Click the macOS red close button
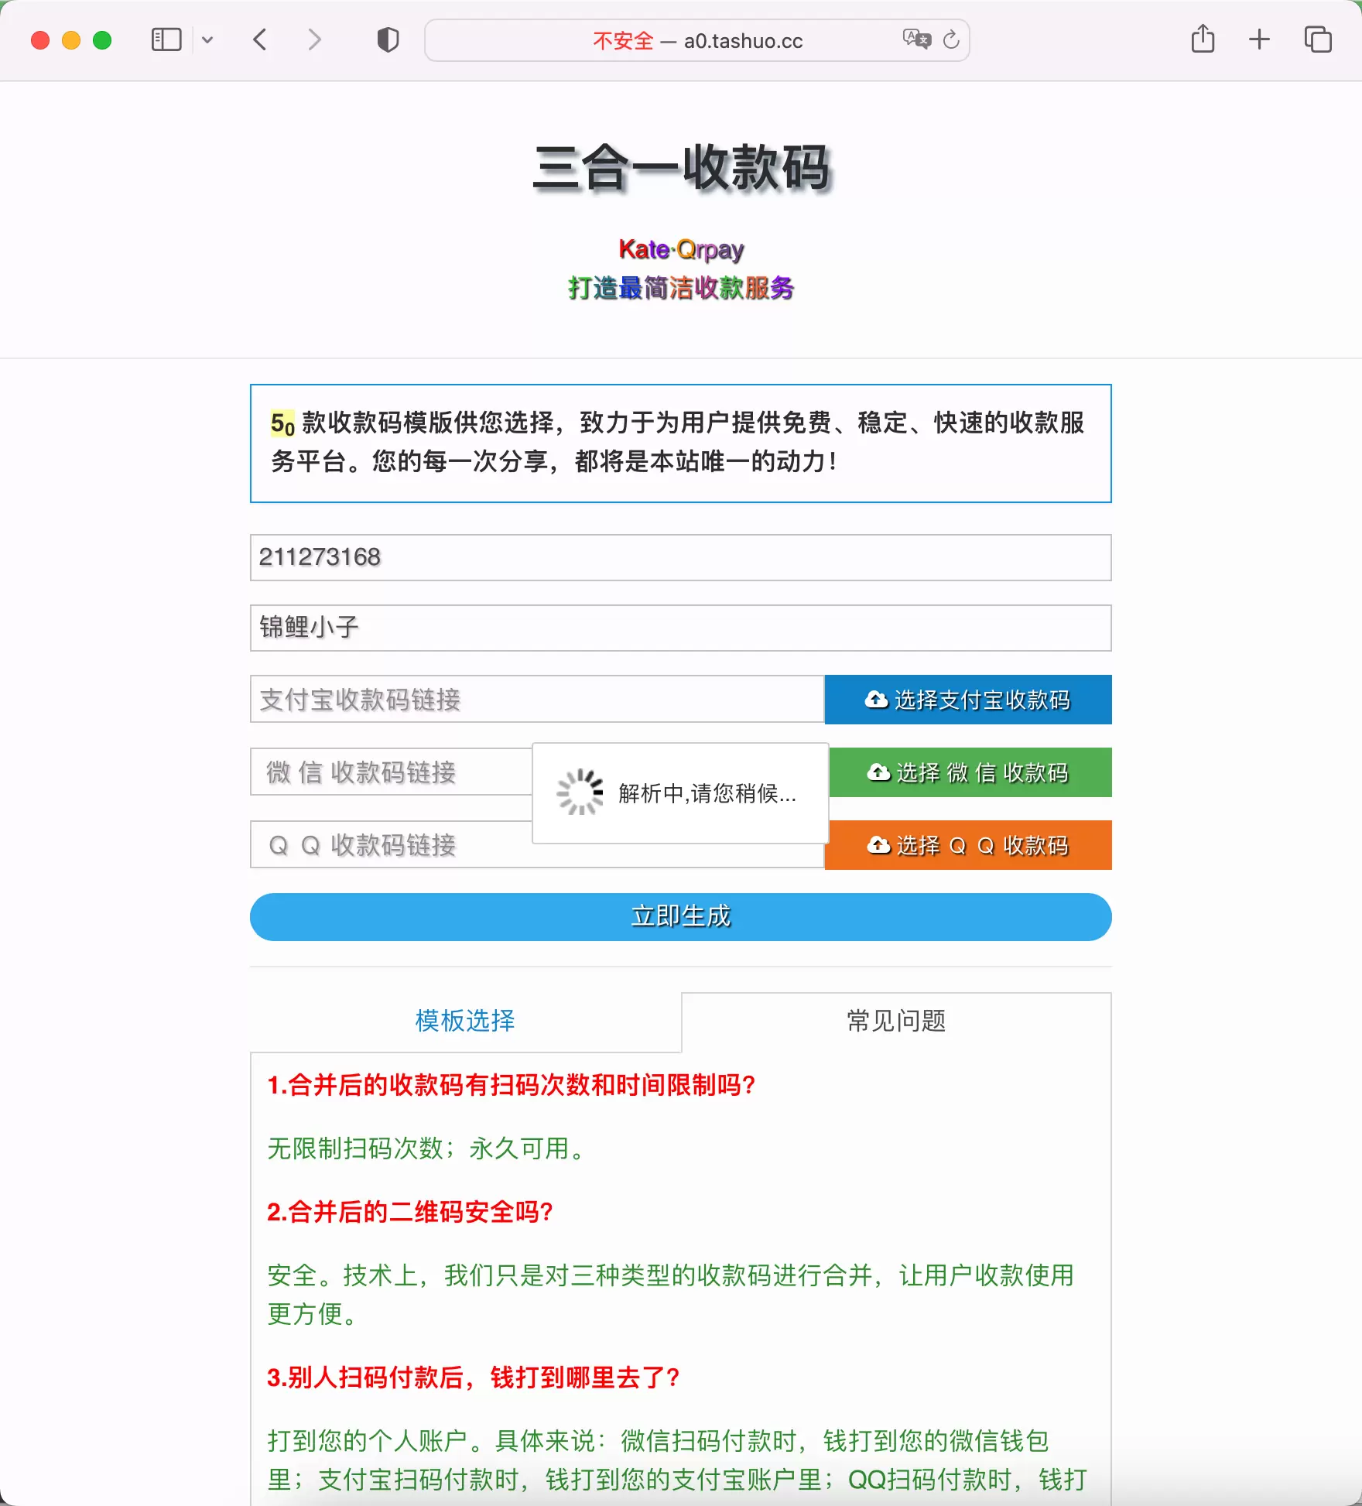 [40, 40]
